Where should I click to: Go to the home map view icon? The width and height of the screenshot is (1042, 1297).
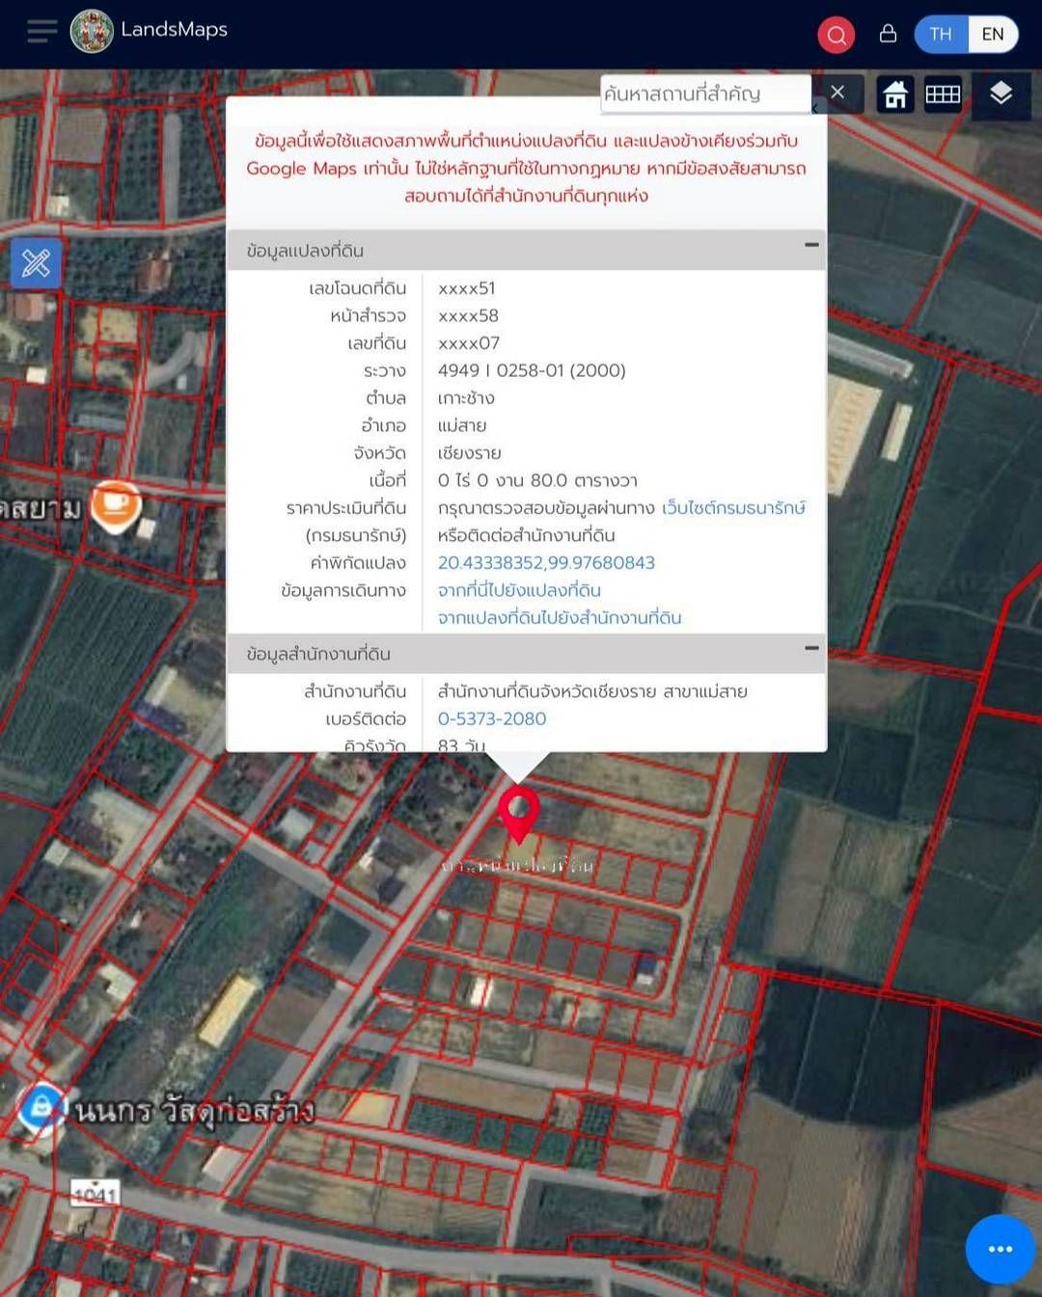[x=895, y=95]
